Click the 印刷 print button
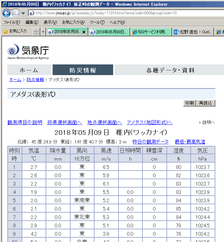The height and width of the screenshot is (242, 224). (189, 103)
